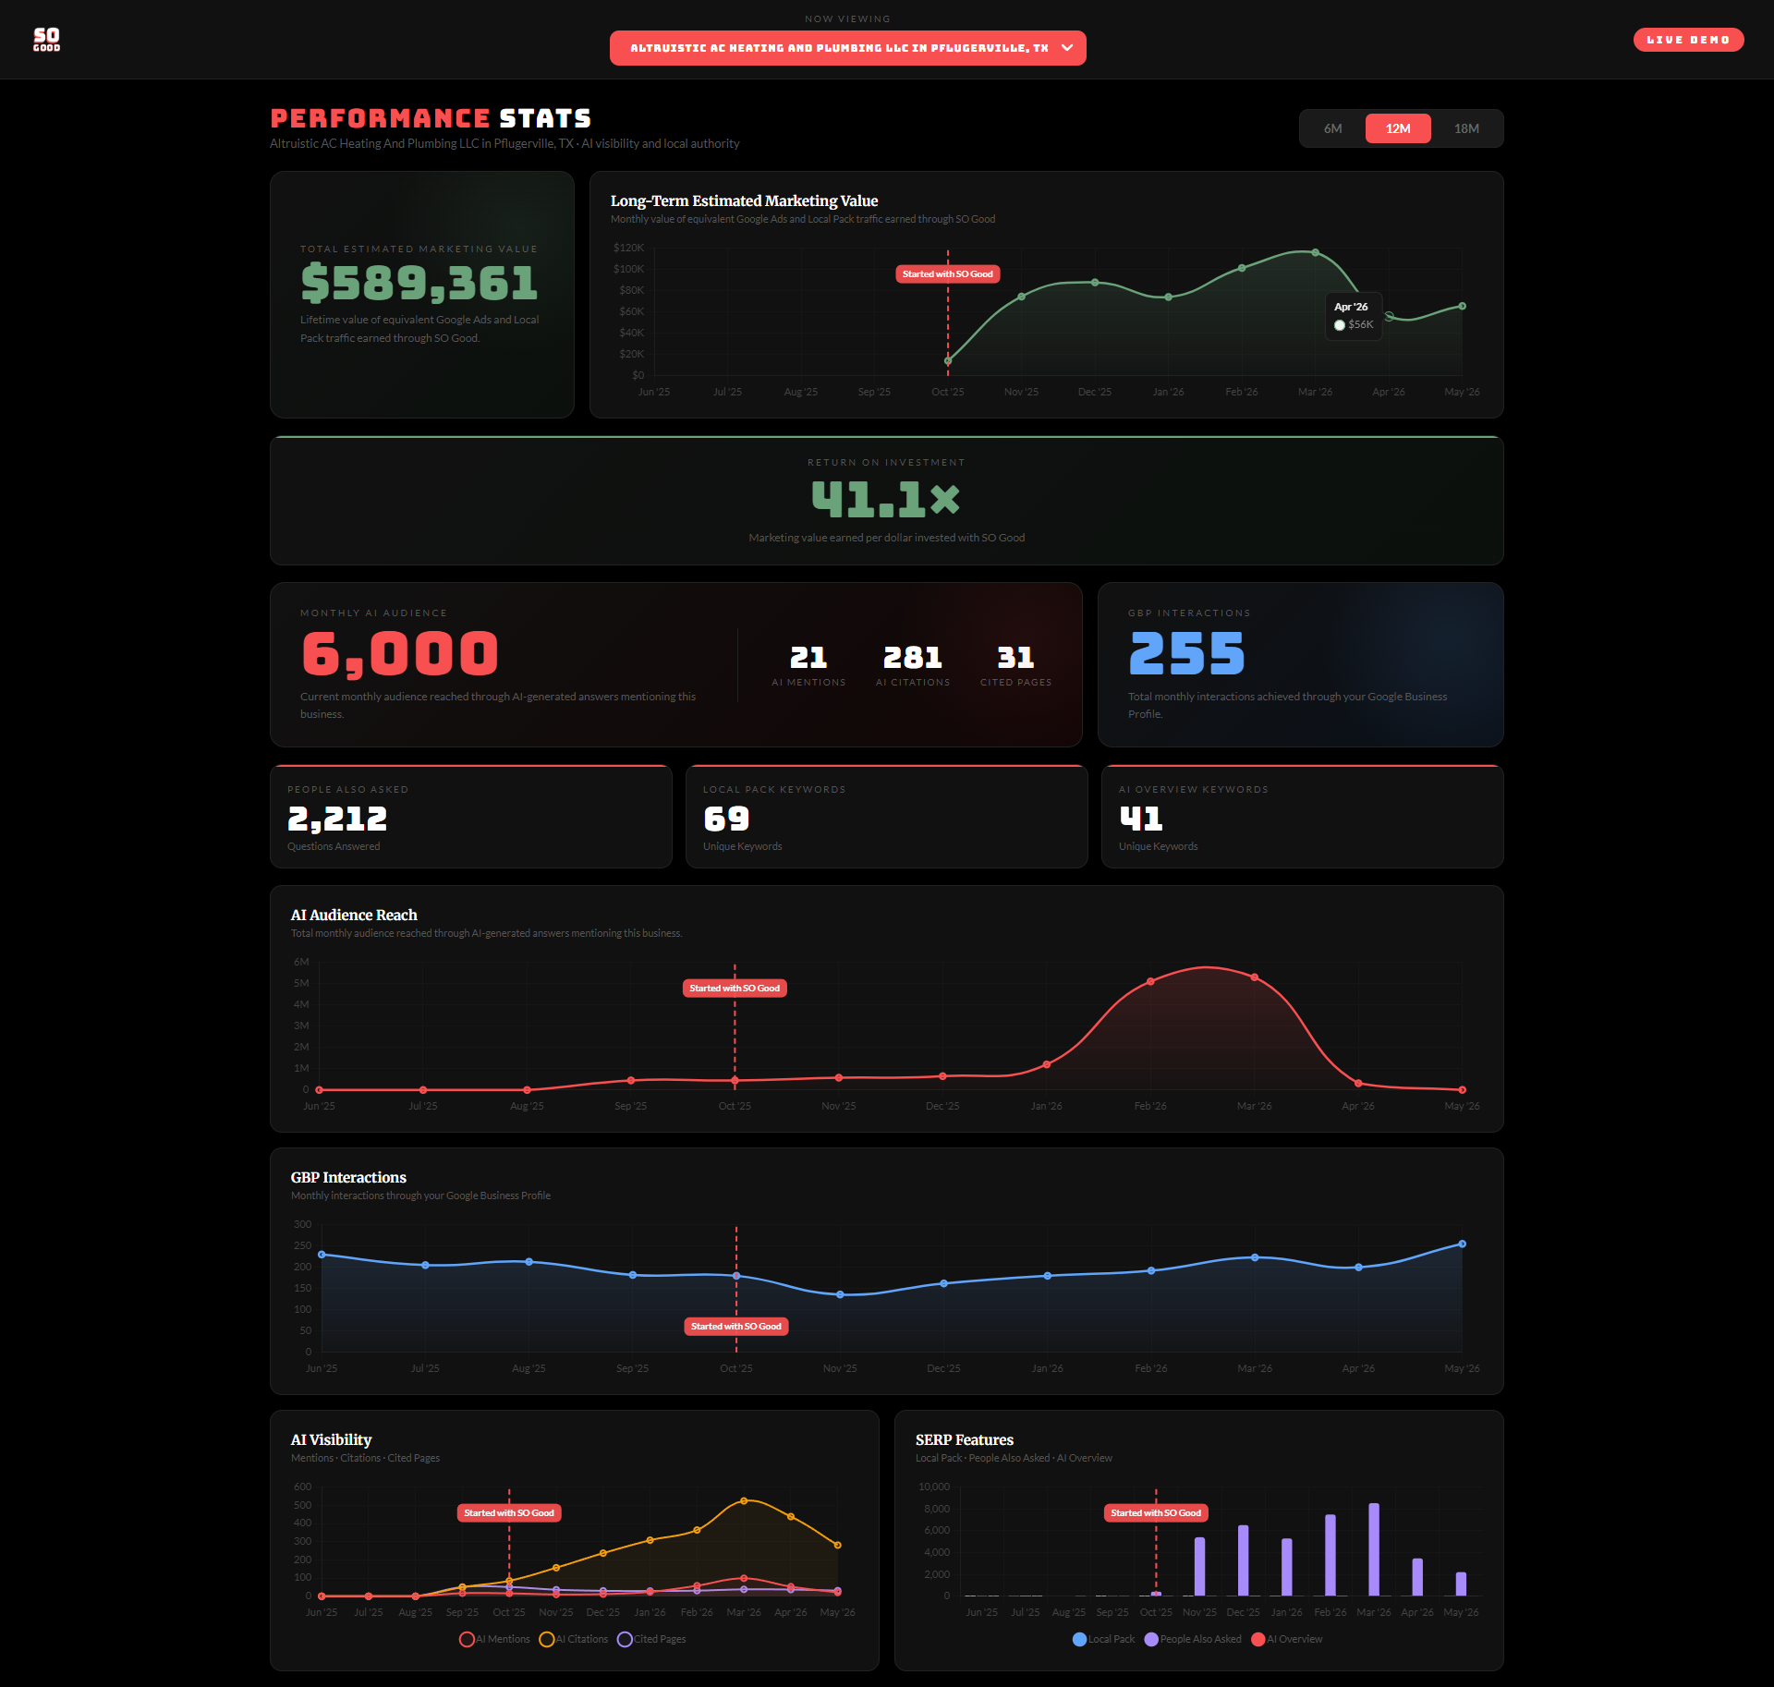Image resolution: width=1774 pixels, height=1687 pixels.
Task: Click the SERP Features chart title
Action: [964, 1439]
